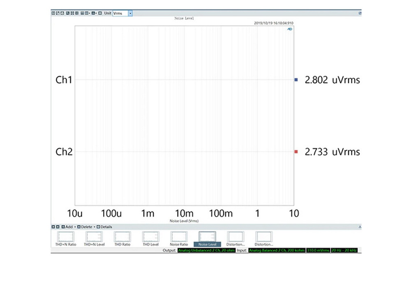Viewport: 411px width, 303px height.
Task: Click the first icon in the graph toolbar
Action: 53,13
